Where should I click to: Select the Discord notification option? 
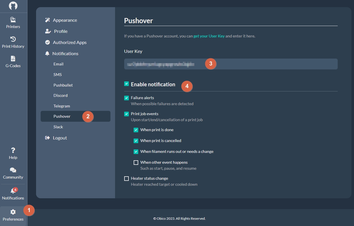(60, 95)
